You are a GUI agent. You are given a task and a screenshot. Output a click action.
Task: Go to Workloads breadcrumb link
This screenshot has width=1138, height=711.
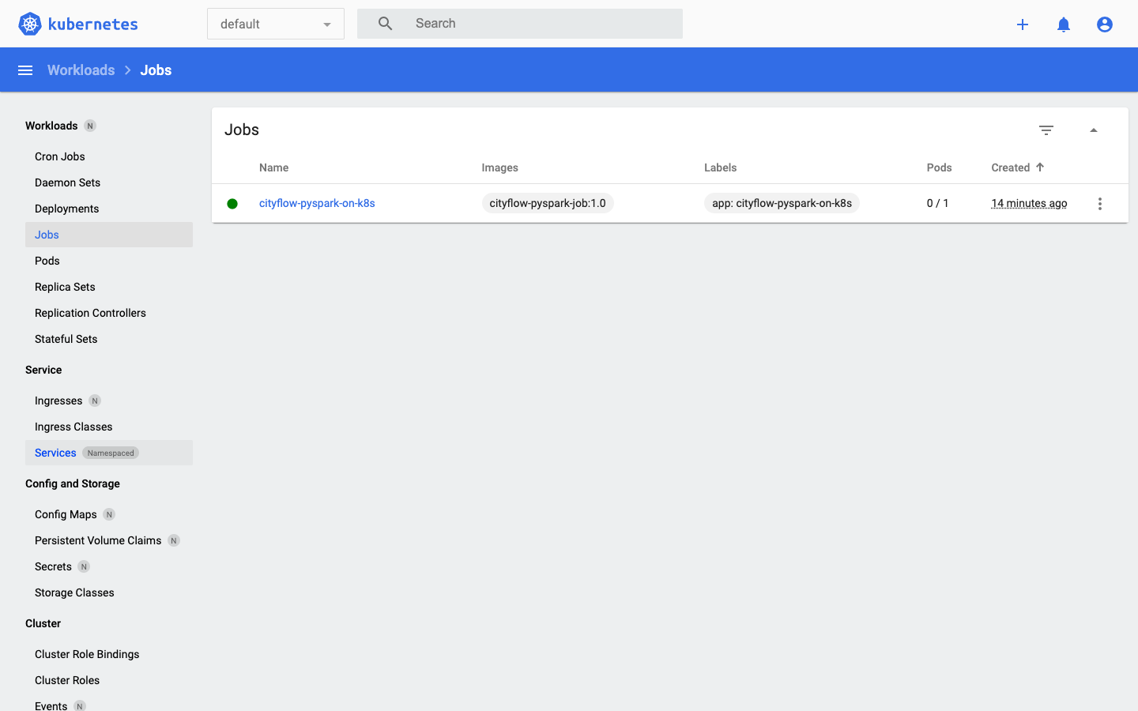click(x=81, y=70)
